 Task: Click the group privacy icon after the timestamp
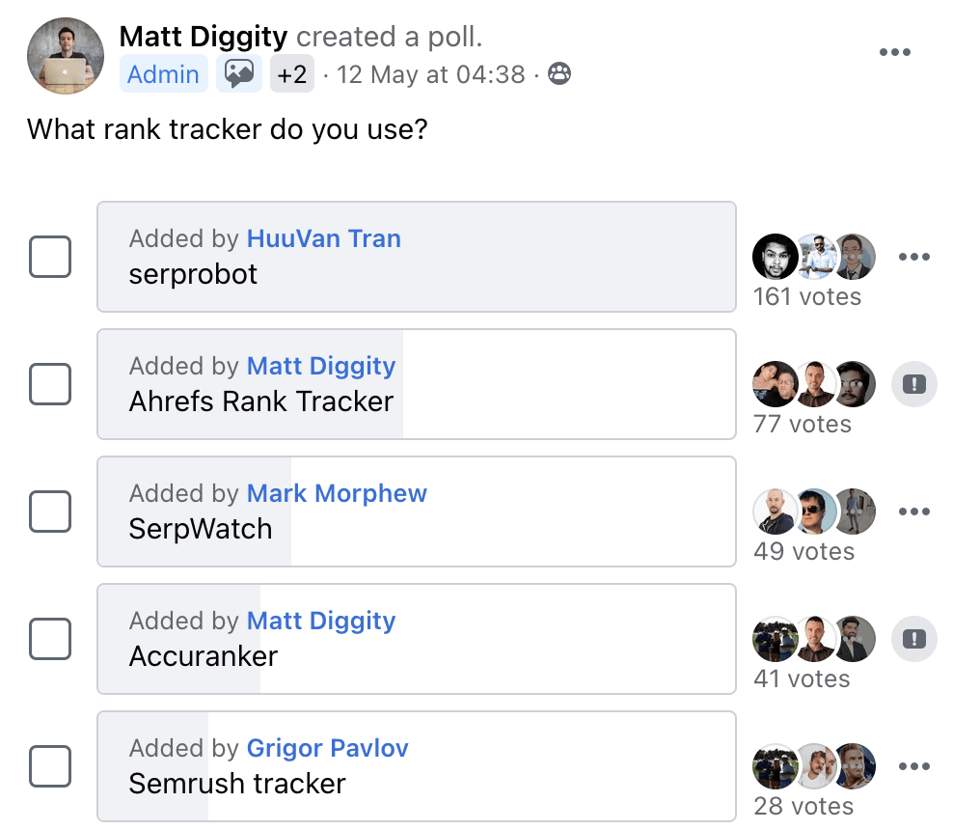(x=560, y=73)
